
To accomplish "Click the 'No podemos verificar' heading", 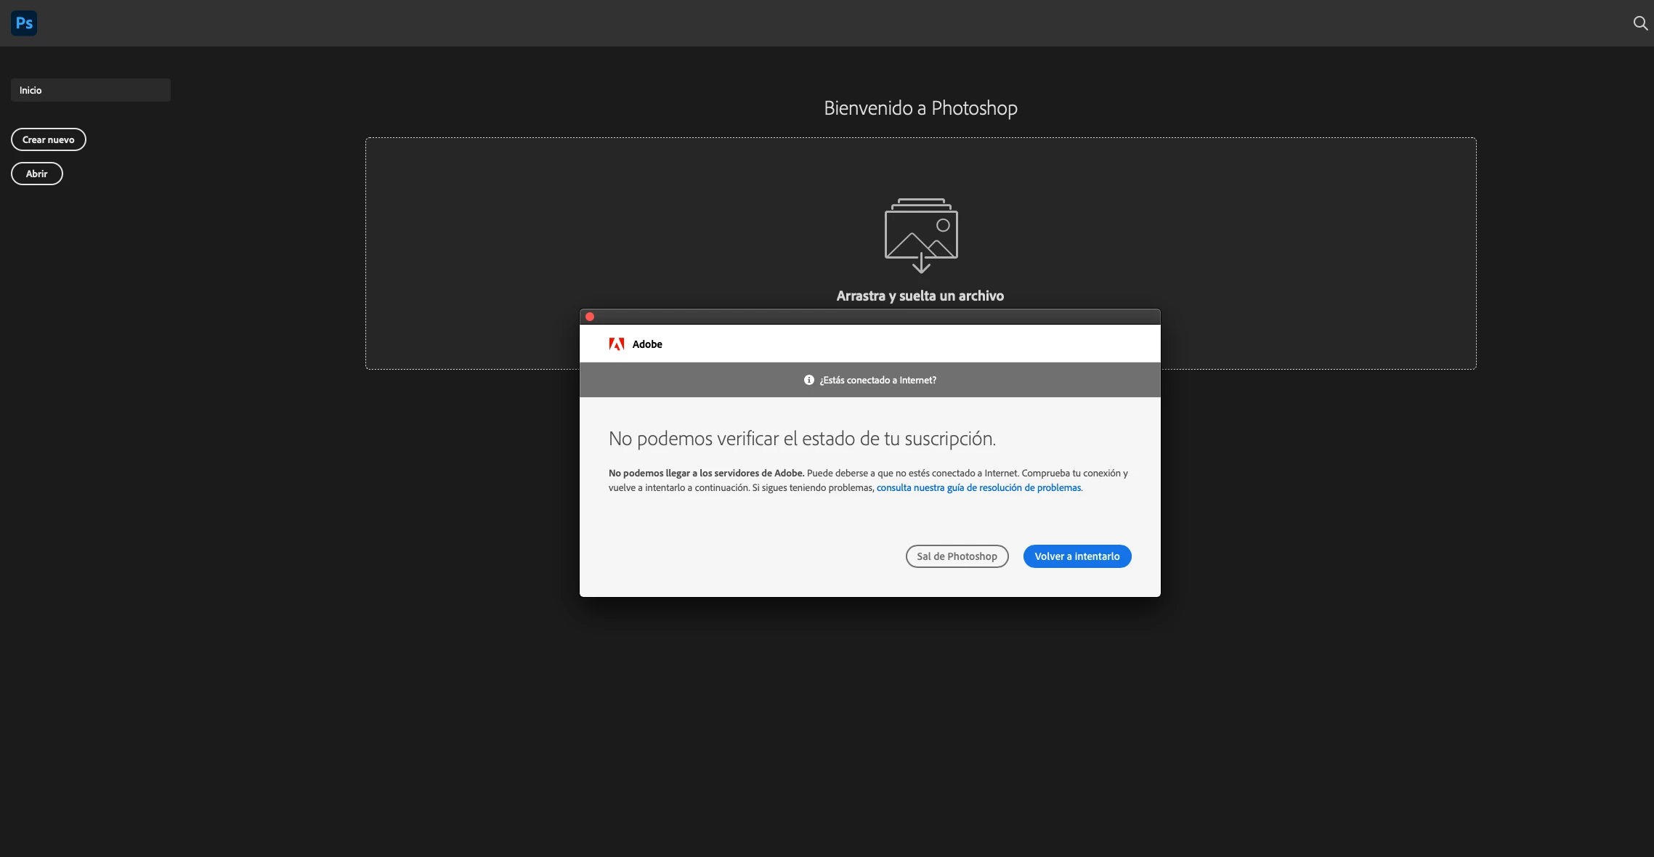I will pyautogui.click(x=802, y=439).
